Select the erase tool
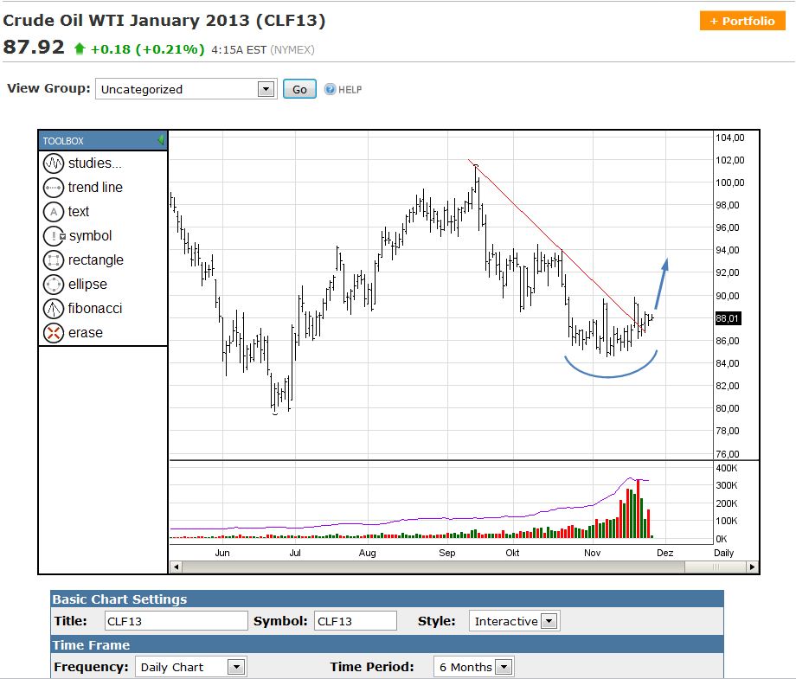The height and width of the screenshot is (679, 796). click(74, 333)
